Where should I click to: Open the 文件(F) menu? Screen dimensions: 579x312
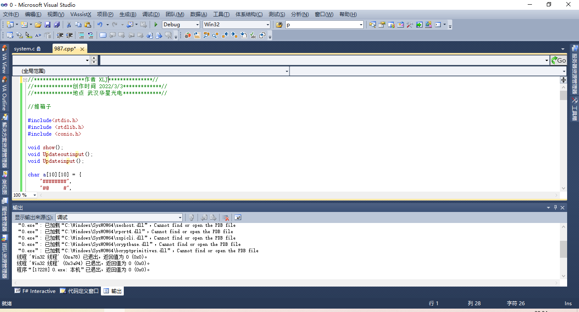pos(11,14)
